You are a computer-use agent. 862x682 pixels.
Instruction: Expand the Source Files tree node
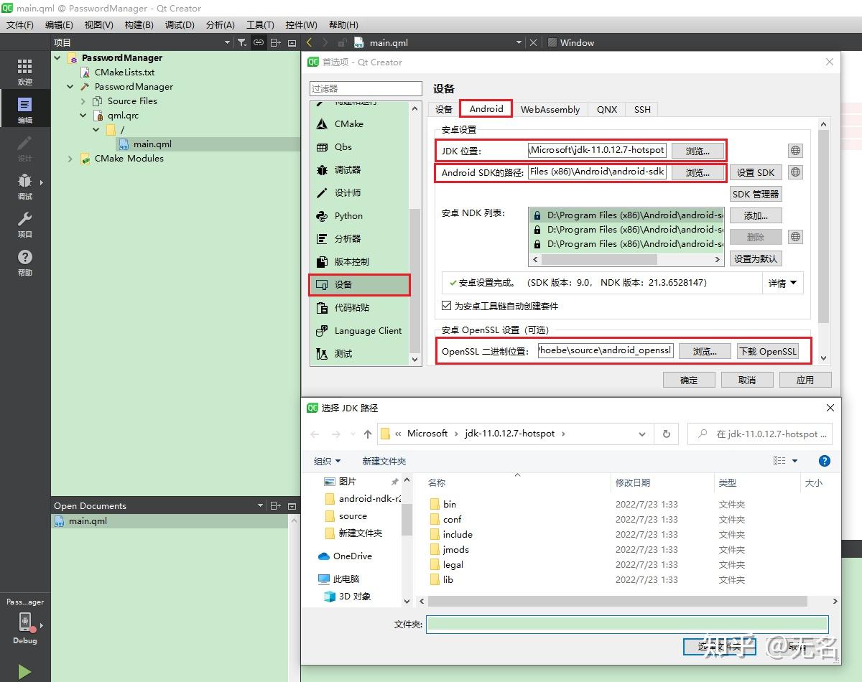(x=83, y=101)
